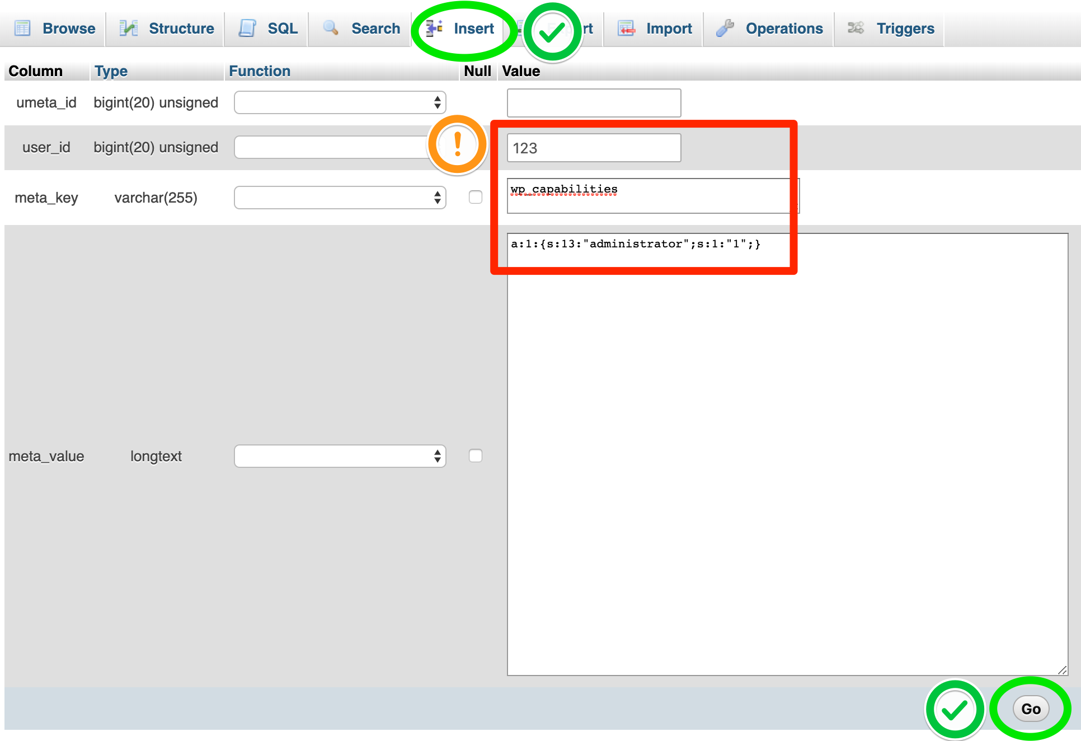
Task: Click the Search magnifying glass icon
Action: 331,27
